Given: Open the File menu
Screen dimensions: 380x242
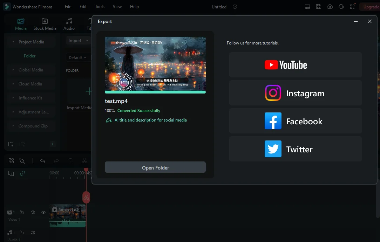Looking at the screenshot, I should tap(68, 7).
